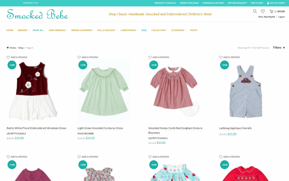
Task: Open the Order Tracking link
Action: [x=189, y=3]
